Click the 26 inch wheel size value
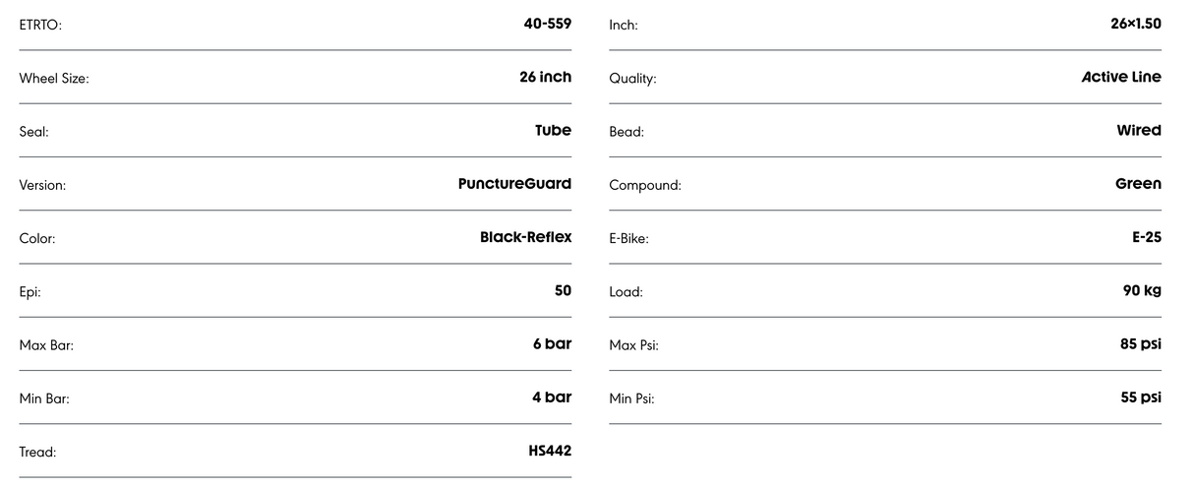Viewport: 1194px width, 488px height. point(545,77)
